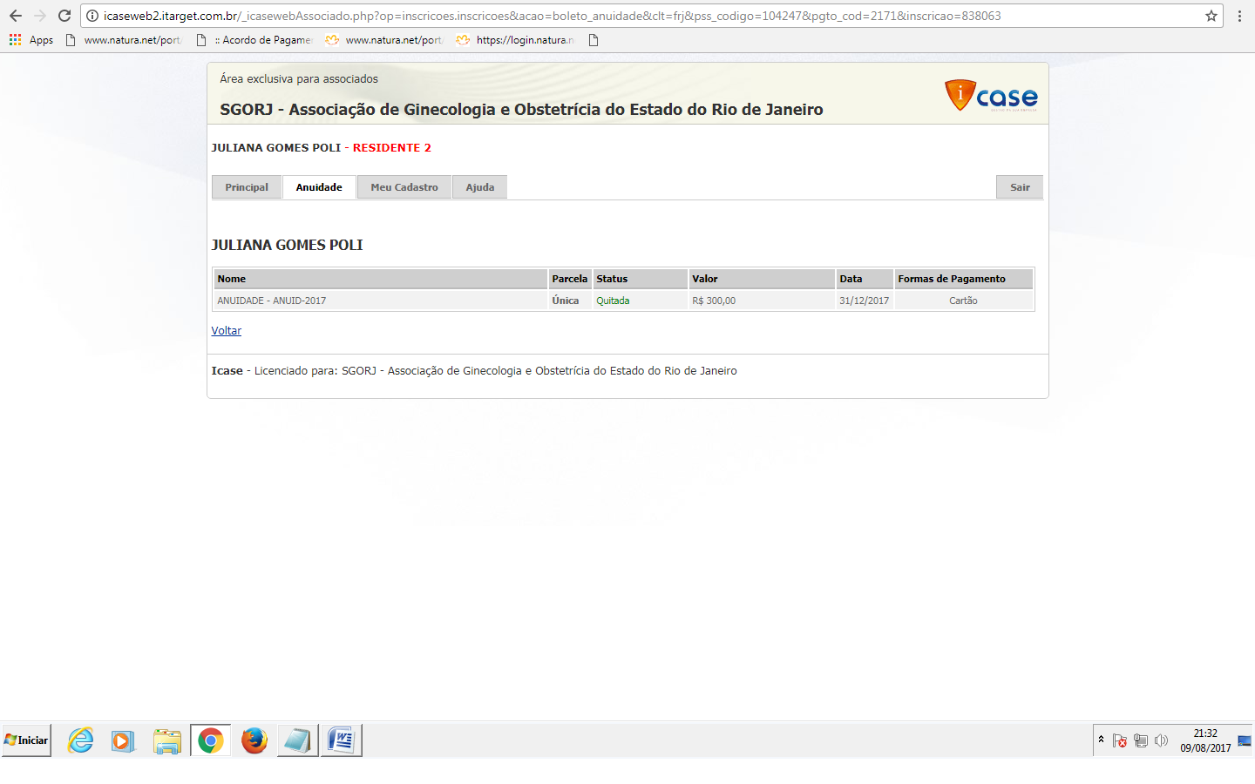Open the Apps bookmarks shortcut
The image size is (1255, 784).
[x=31, y=40]
